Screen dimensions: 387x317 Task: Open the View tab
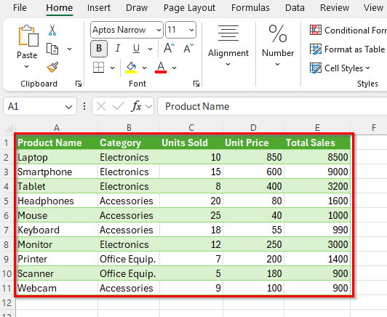point(373,8)
